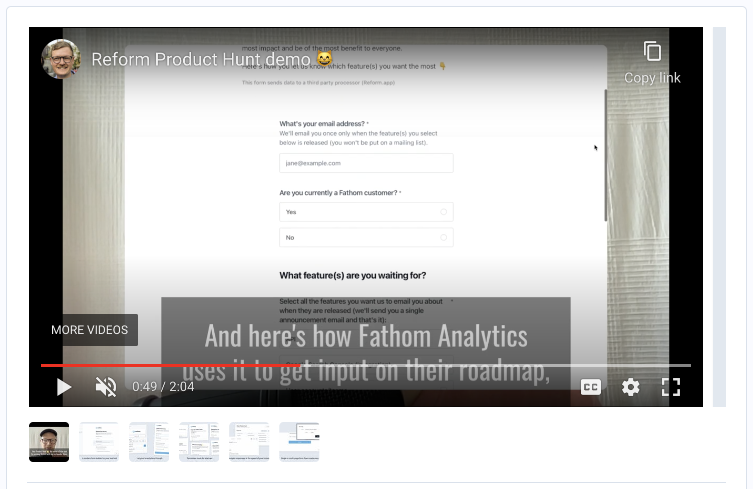Open the "Reform Product Hunt demo" title link
Image resolution: width=753 pixels, height=489 pixels.
212,59
